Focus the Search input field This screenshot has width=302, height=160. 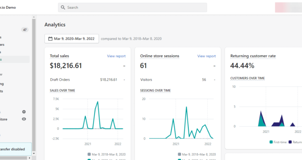coord(135,7)
